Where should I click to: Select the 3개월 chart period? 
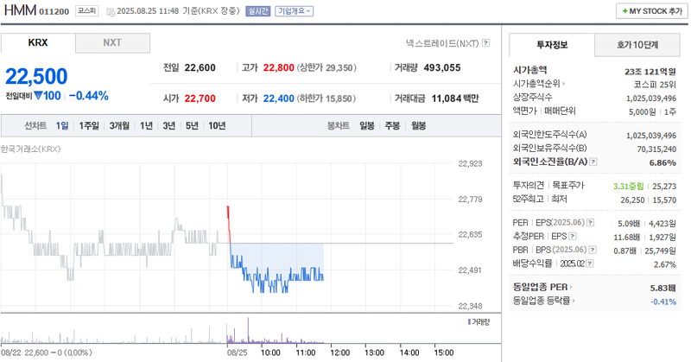pyautogui.click(x=119, y=125)
